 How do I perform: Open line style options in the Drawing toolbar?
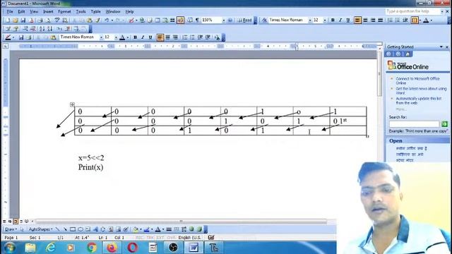pos(169,229)
